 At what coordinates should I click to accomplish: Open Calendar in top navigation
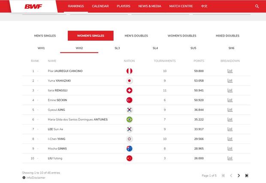pos(100,6)
